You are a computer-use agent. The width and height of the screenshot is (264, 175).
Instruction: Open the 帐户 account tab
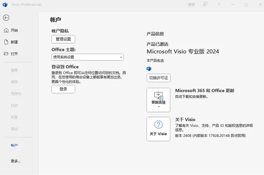click(x=14, y=146)
